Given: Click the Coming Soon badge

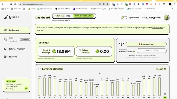Looking at the screenshot, I should click(x=25, y=40).
